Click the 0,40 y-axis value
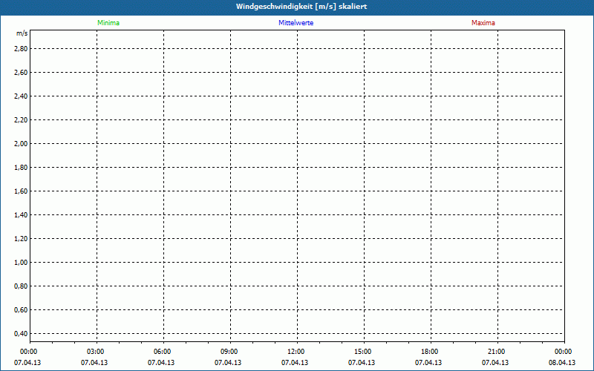 point(21,333)
